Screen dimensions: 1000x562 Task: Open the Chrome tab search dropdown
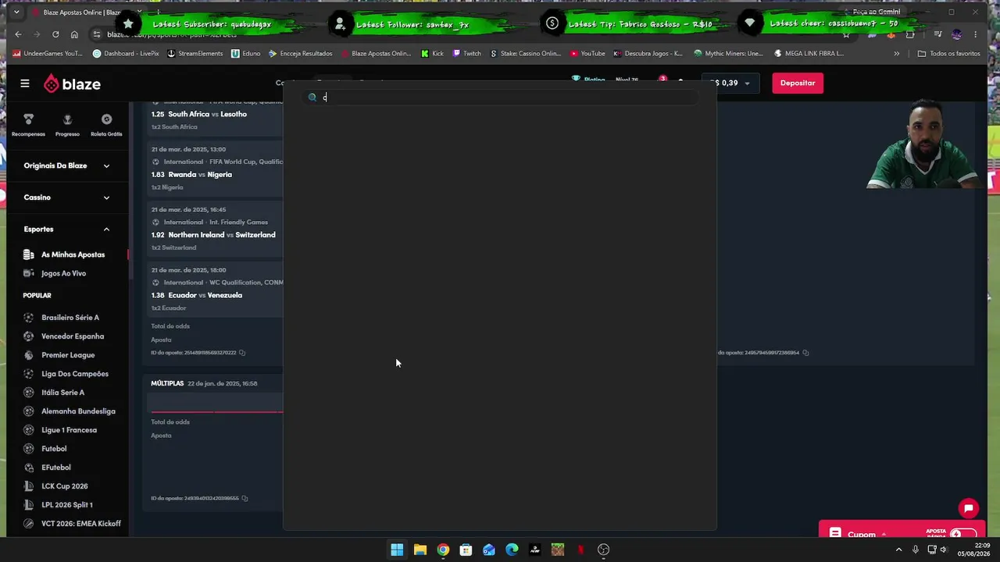tap(16, 12)
